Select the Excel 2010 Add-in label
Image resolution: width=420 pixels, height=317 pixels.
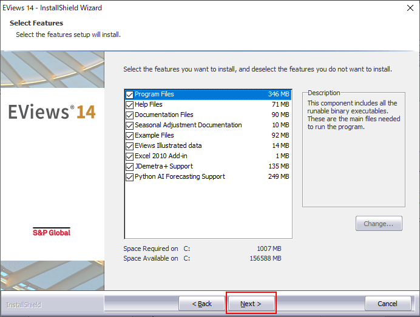(x=161, y=156)
